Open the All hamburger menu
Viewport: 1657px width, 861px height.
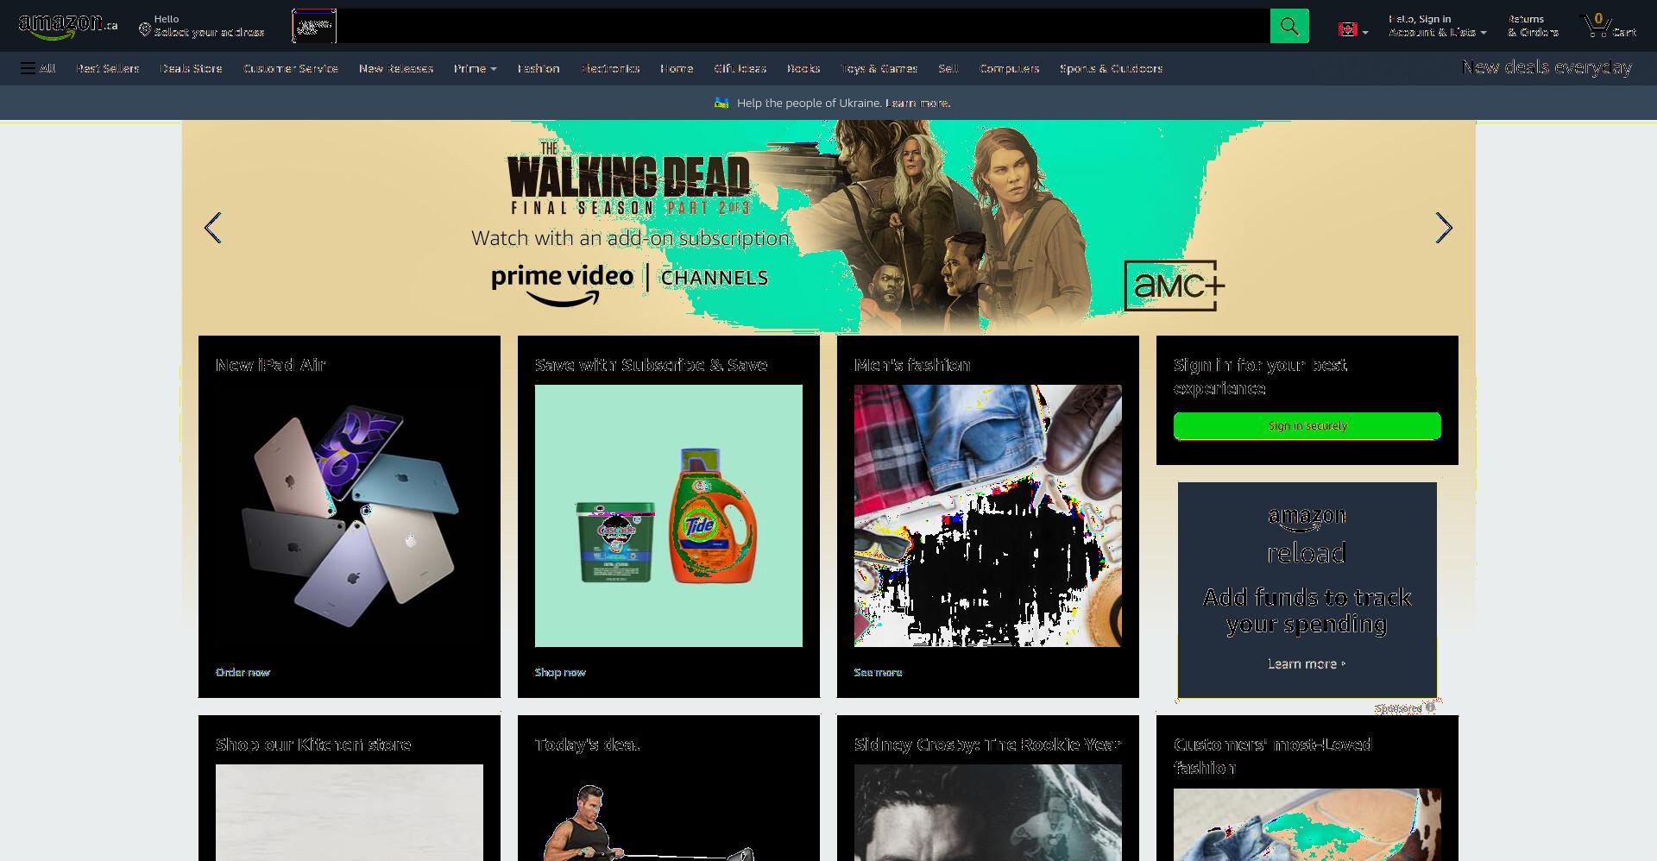[38, 68]
